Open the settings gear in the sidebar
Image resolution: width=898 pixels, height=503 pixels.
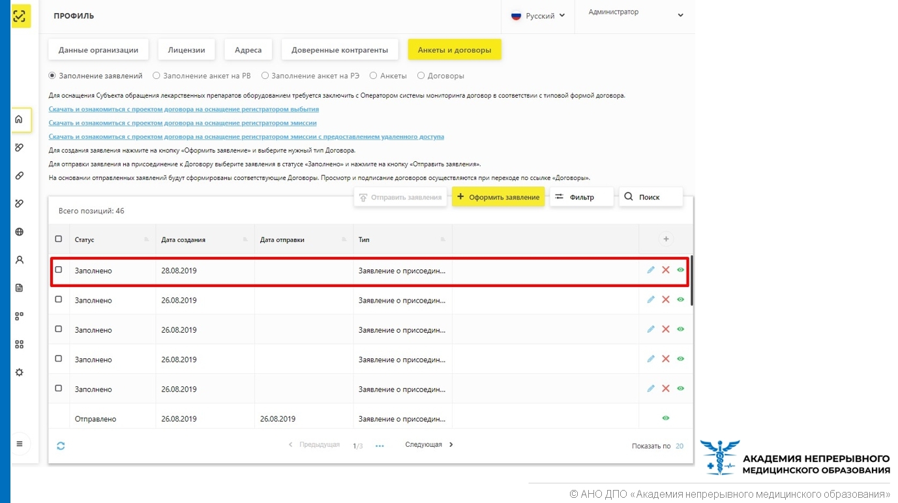pos(20,372)
